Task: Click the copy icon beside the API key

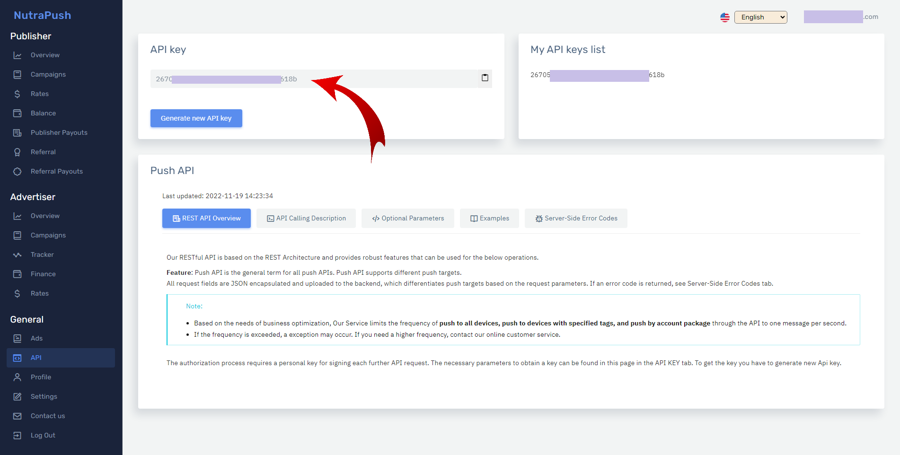Action: point(485,78)
